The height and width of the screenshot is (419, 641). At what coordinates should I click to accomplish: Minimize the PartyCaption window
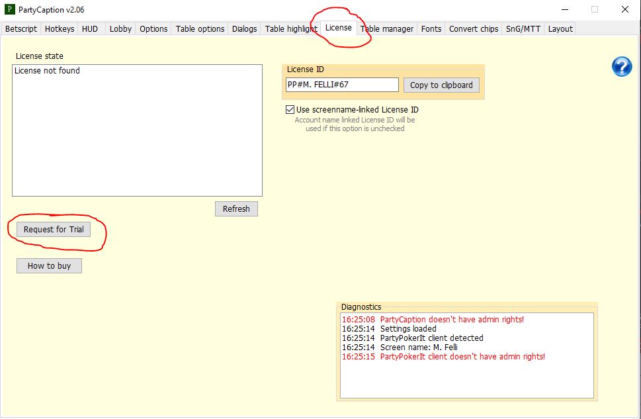(565, 9)
